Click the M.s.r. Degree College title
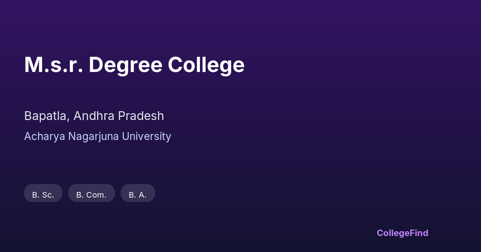The height and width of the screenshot is (252, 481). pyautogui.click(x=134, y=65)
